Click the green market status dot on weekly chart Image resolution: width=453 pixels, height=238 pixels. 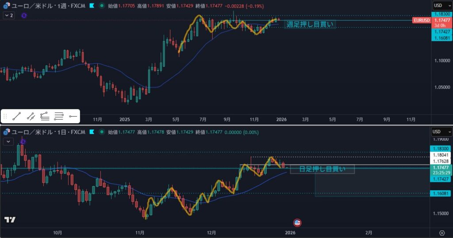pyautogui.click(x=102, y=6)
